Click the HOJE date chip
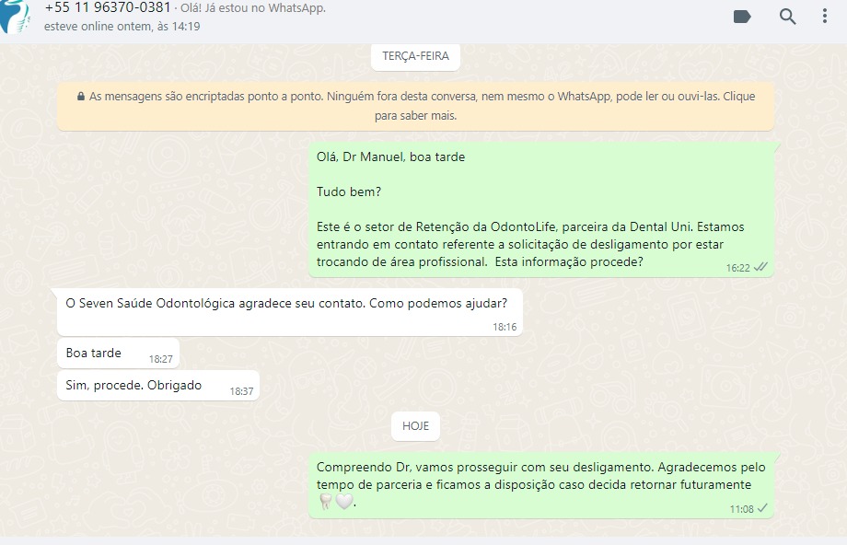 coord(415,426)
